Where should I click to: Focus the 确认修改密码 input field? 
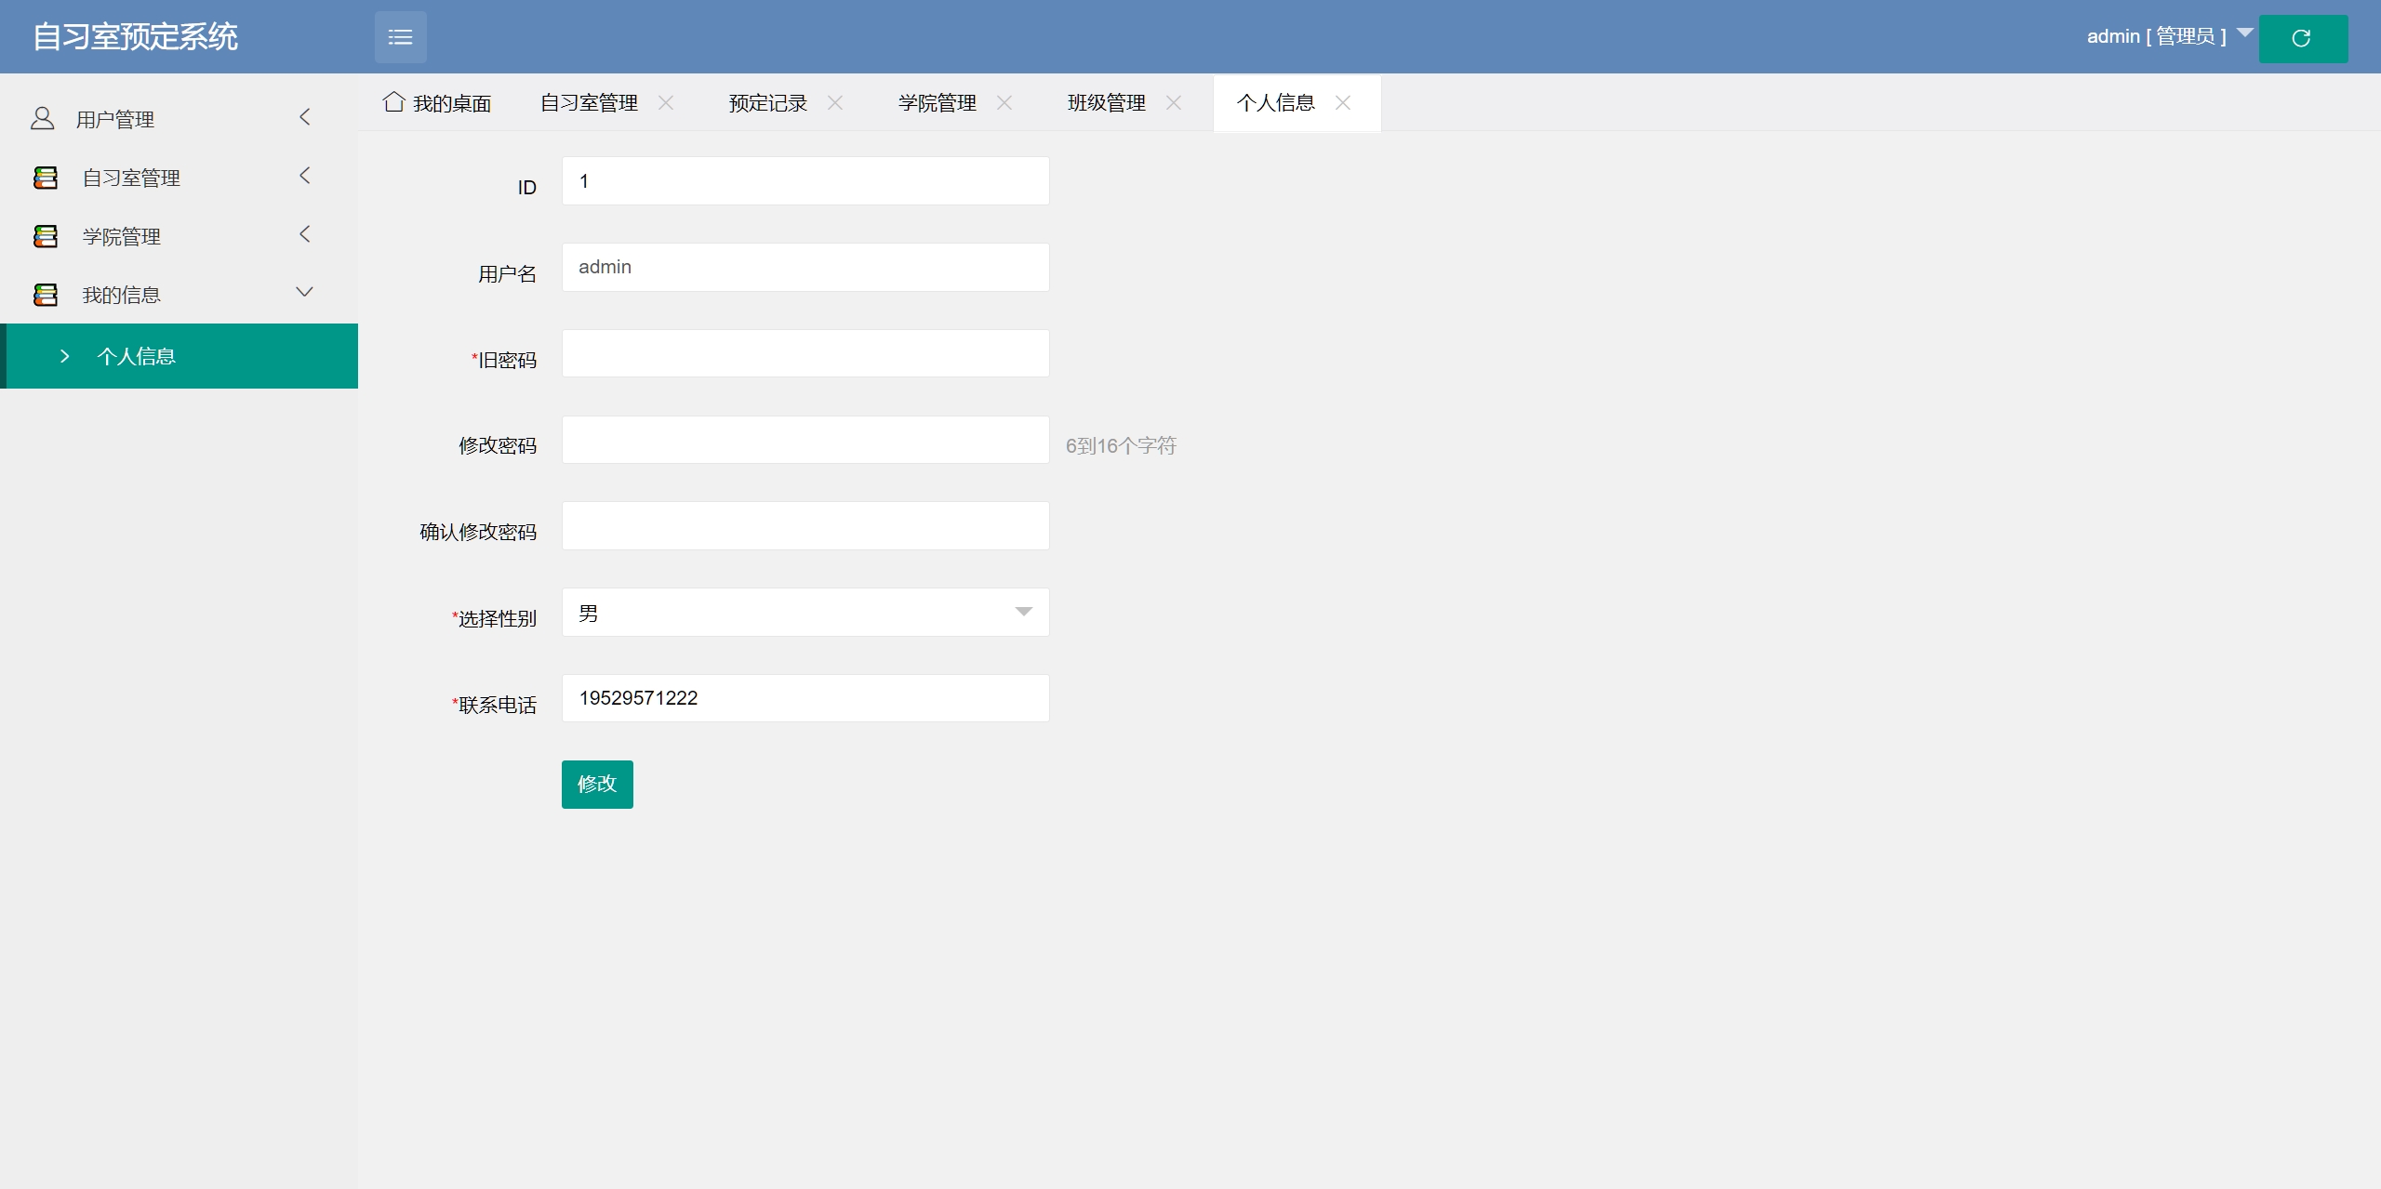click(805, 526)
